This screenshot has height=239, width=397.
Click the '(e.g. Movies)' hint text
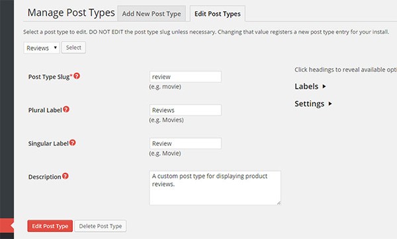click(166, 120)
